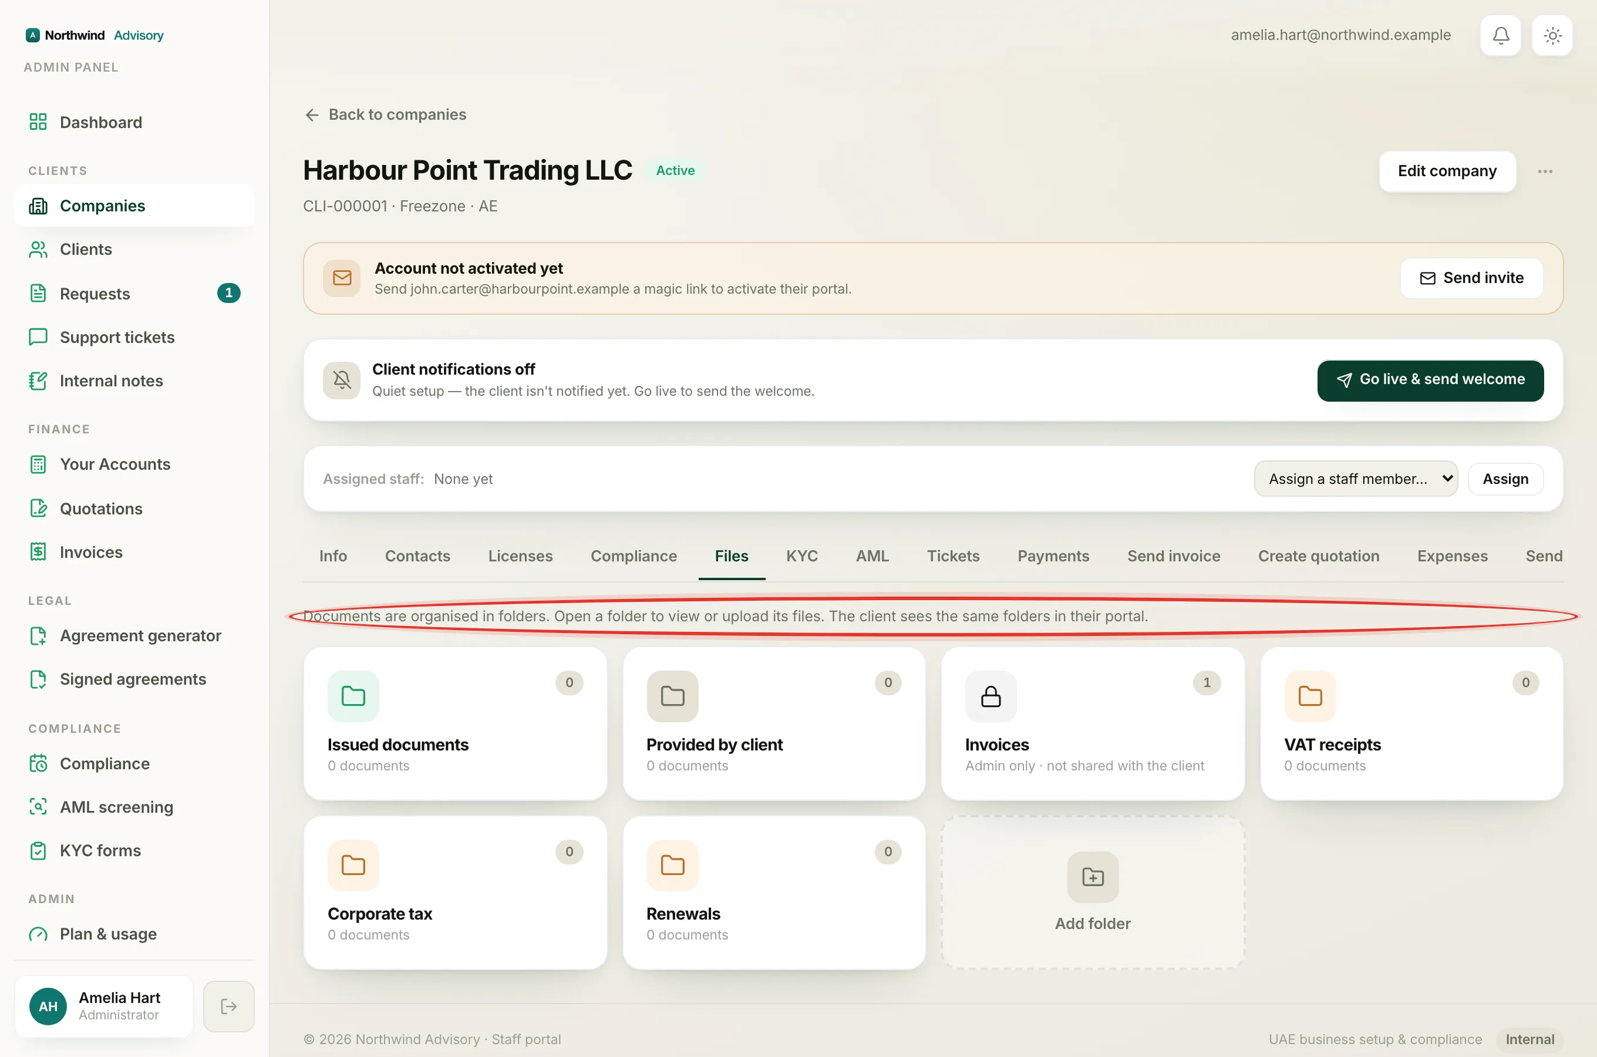This screenshot has width=1597, height=1057.
Task: Click the Edit company button
Action: (1447, 171)
